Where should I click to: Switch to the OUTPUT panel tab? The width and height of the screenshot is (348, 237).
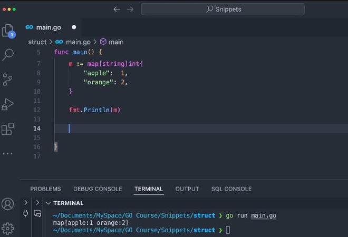187,189
